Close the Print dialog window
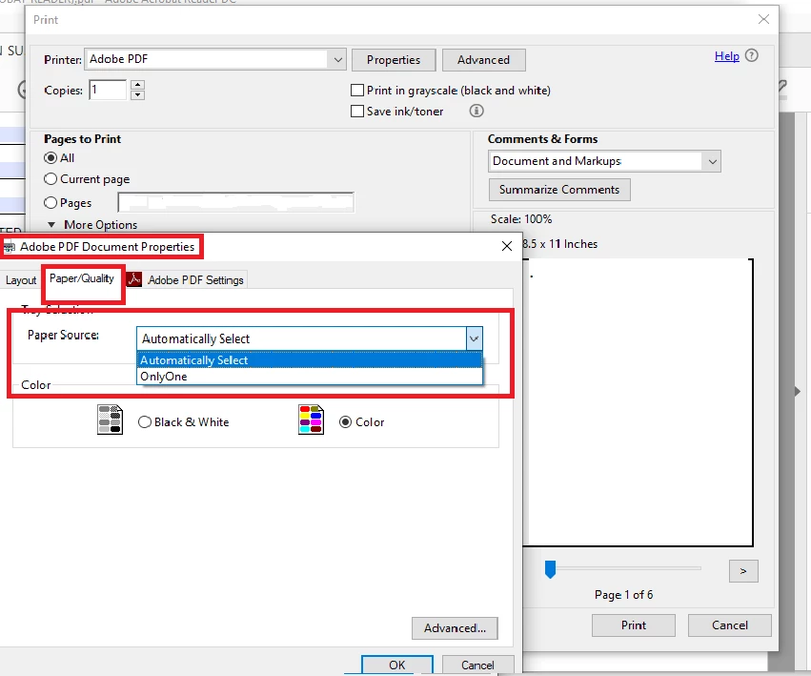 (x=763, y=20)
